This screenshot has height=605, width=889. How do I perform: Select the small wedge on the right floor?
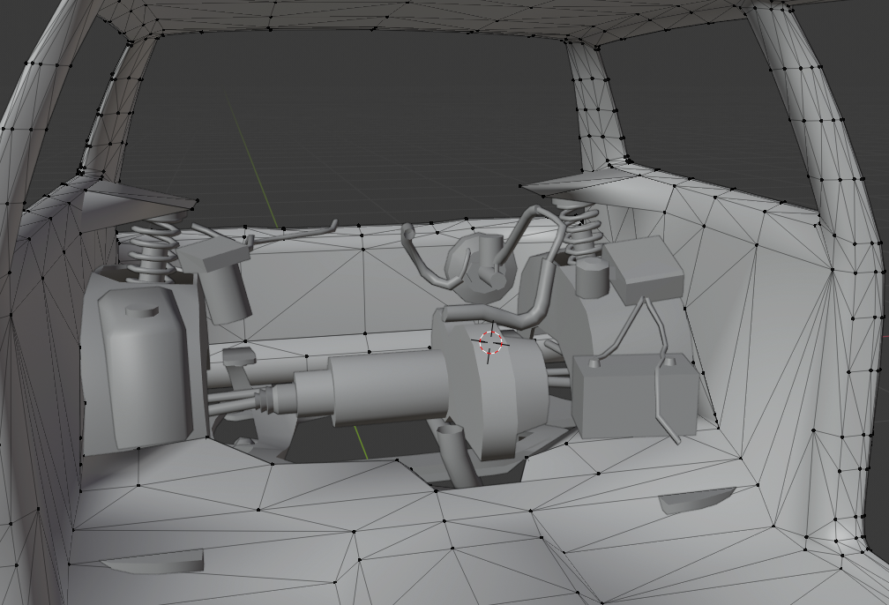pyautogui.click(x=696, y=500)
